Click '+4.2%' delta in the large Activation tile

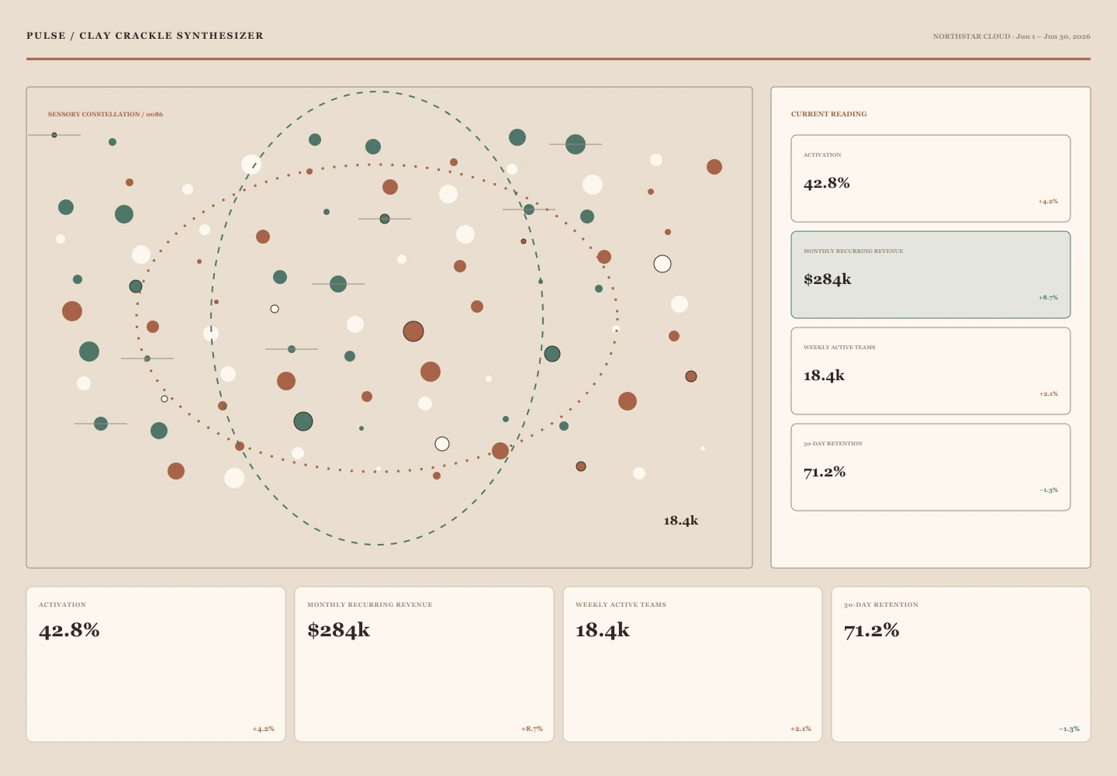(264, 729)
